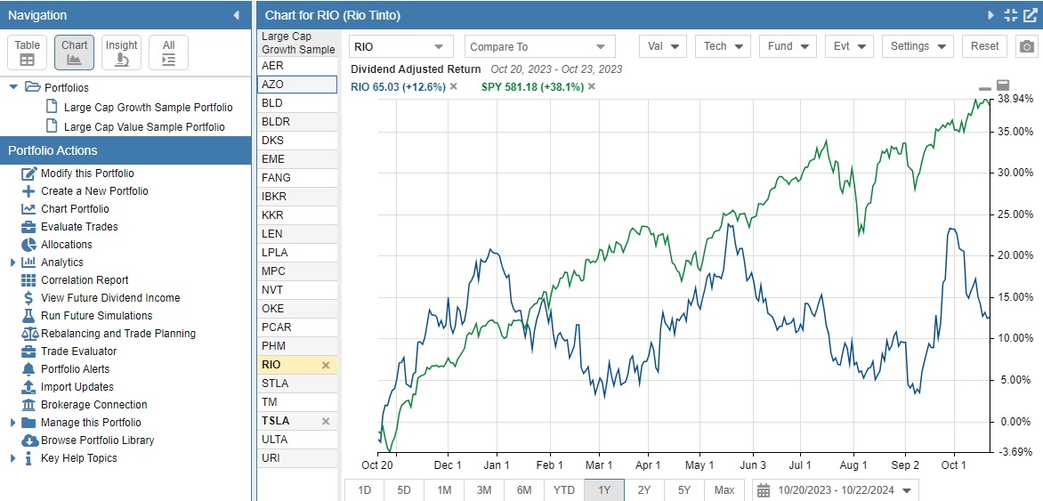The height and width of the screenshot is (501, 1043).
Task: Open chart in new window icon
Action: 1030,15
